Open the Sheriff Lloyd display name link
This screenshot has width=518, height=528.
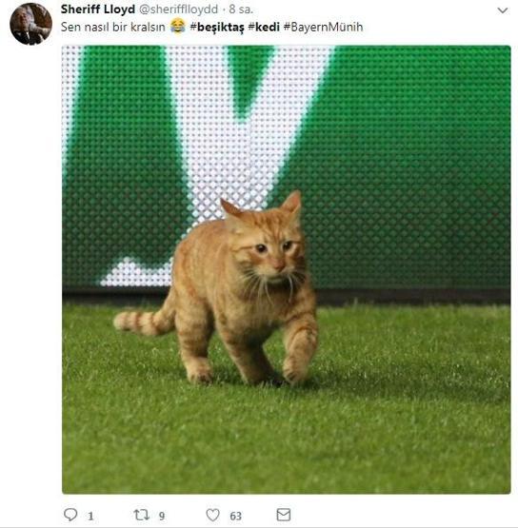[98, 10]
